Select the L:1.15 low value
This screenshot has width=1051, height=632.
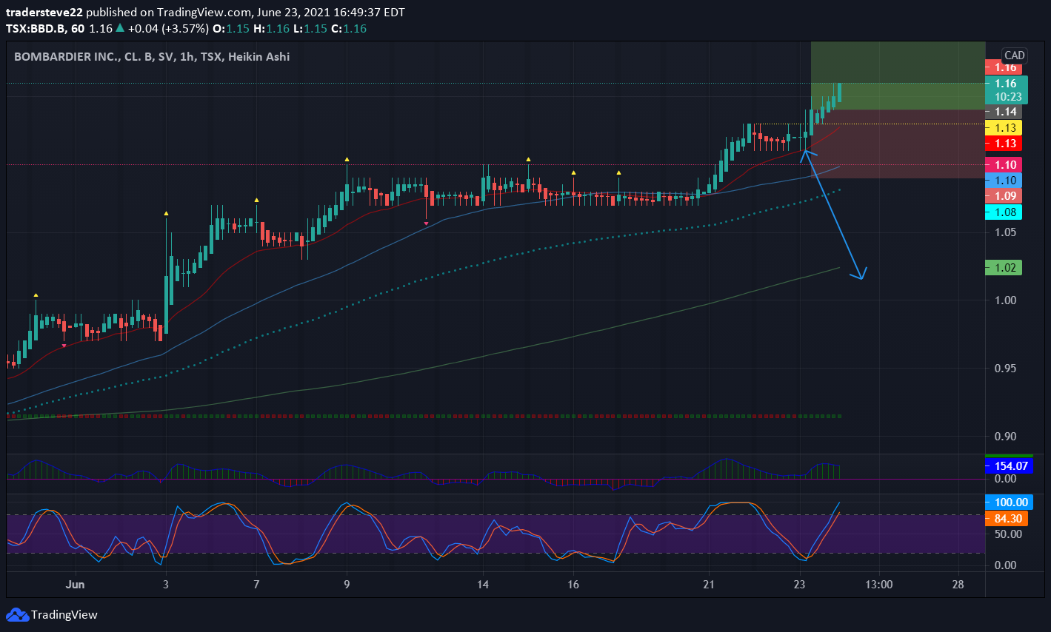[x=310, y=28]
